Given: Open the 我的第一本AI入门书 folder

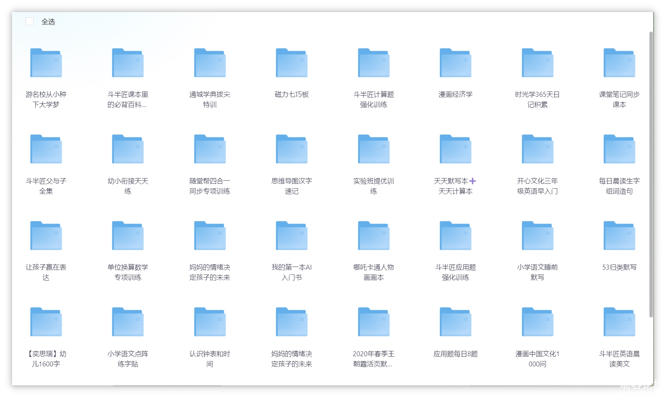Looking at the screenshot, I should (x=292, y=236).
